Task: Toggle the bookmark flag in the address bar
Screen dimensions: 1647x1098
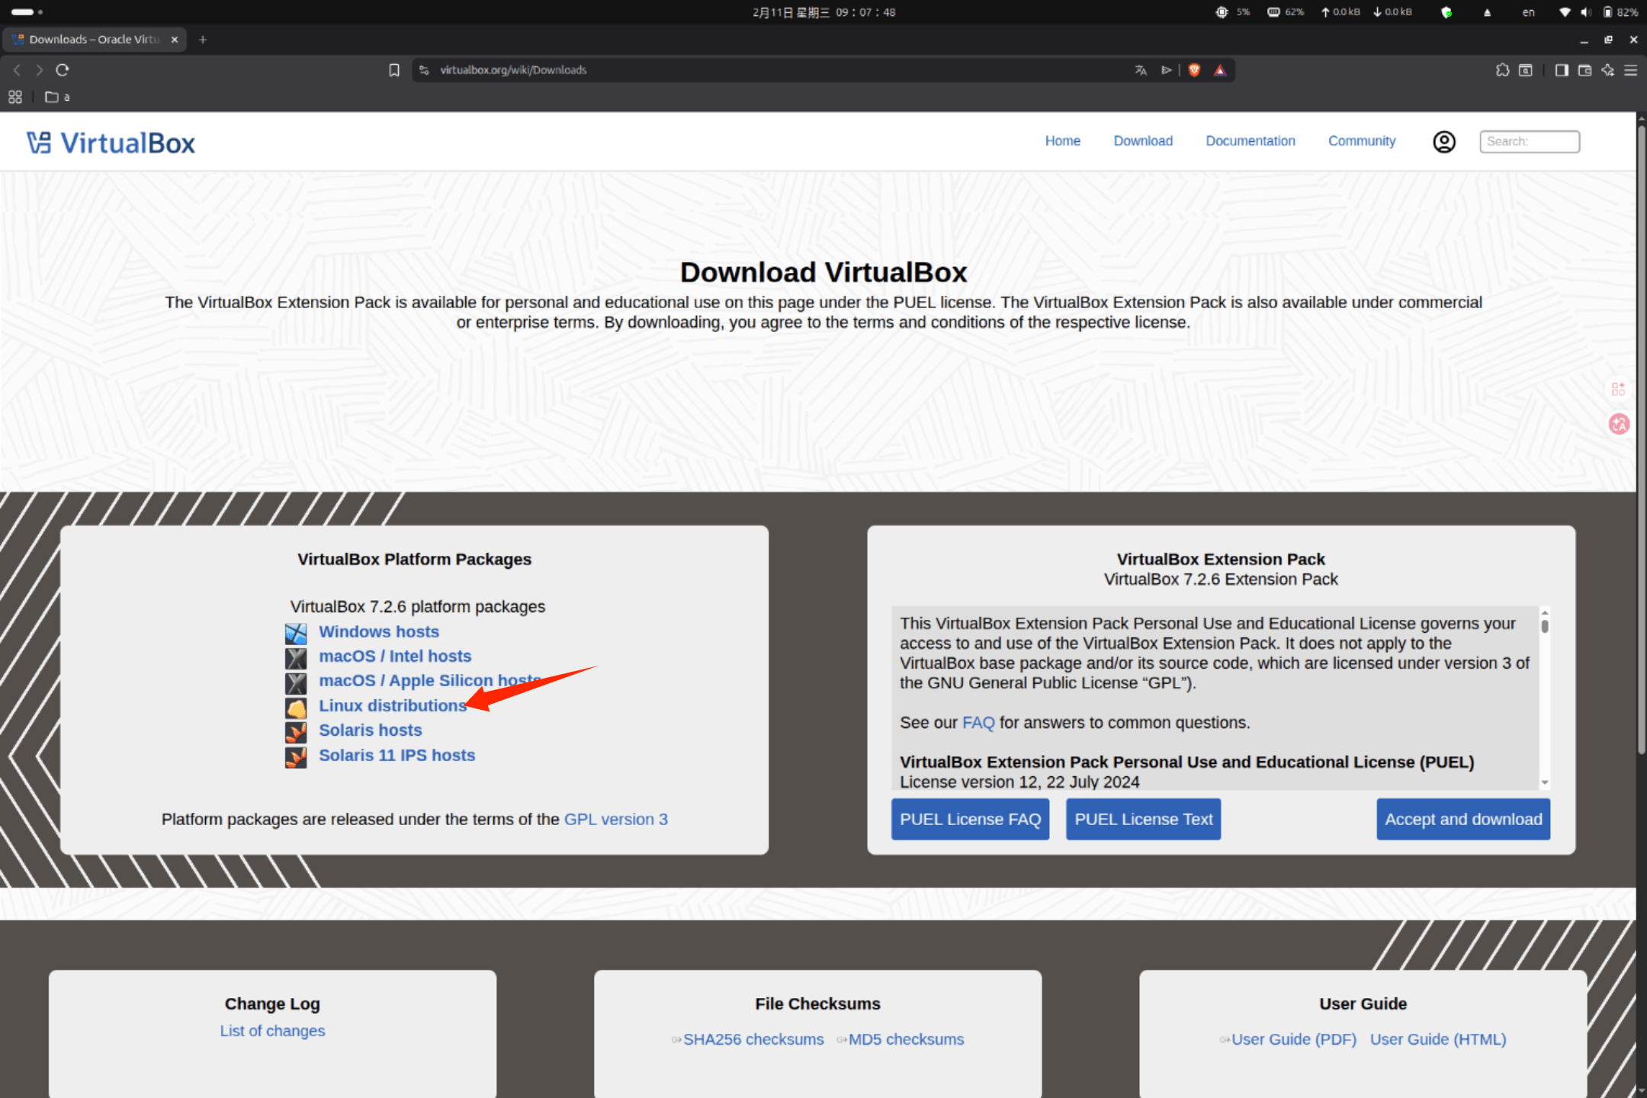Action: (x=394, y=69)
